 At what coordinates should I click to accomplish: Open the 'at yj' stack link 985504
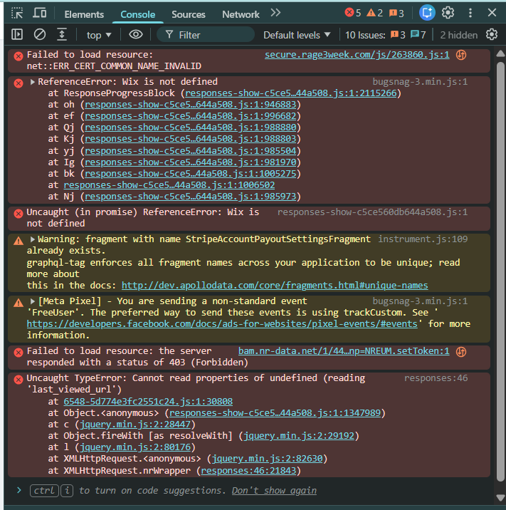[191, 151]
